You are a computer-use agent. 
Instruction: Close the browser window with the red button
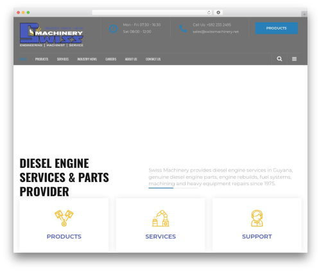19,12
